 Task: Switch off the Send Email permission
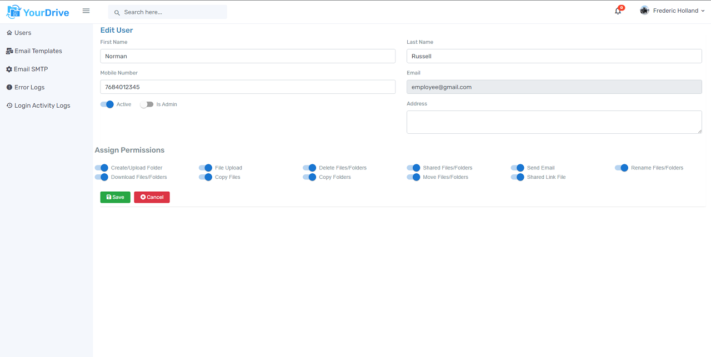pyautogui.click(x=518, y=168)
